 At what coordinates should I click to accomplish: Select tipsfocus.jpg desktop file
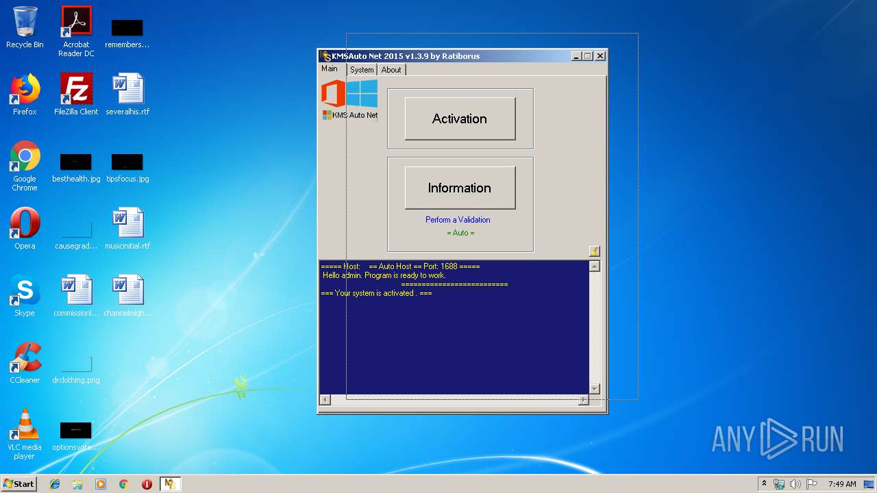pyautogui.click(x=127, y=168)
